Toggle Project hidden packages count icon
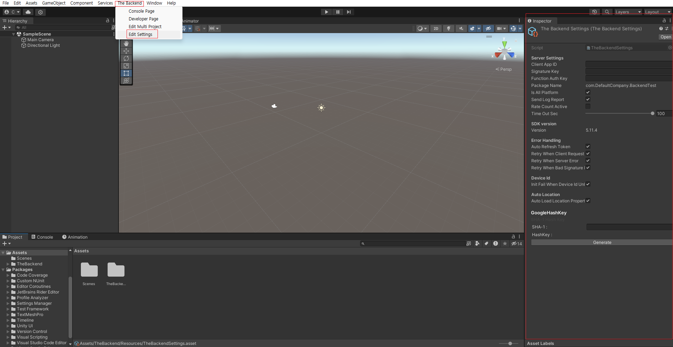The image size is (673, 347). [517, 244]
